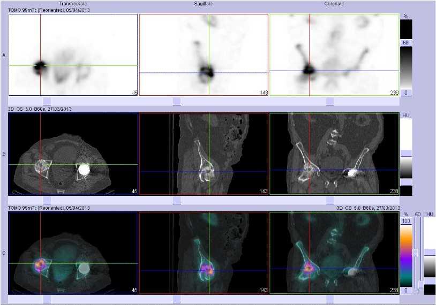Click TOMO 99mTc [Reoriented] label above row C
Screen dimensions: 436x305
49,208
